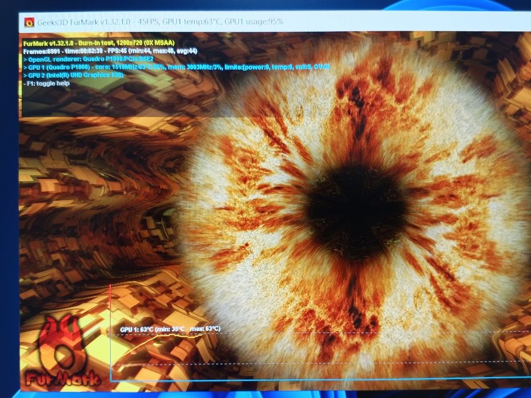Click the FurMark flame icon in title bar
Screen dimensions: 531x398
click(30, 22)
